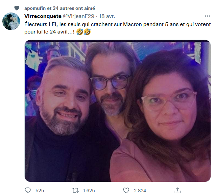214x196 pixels.
Task: Open the Virreconquete profile avatar
Action: [x=11, y=21]
